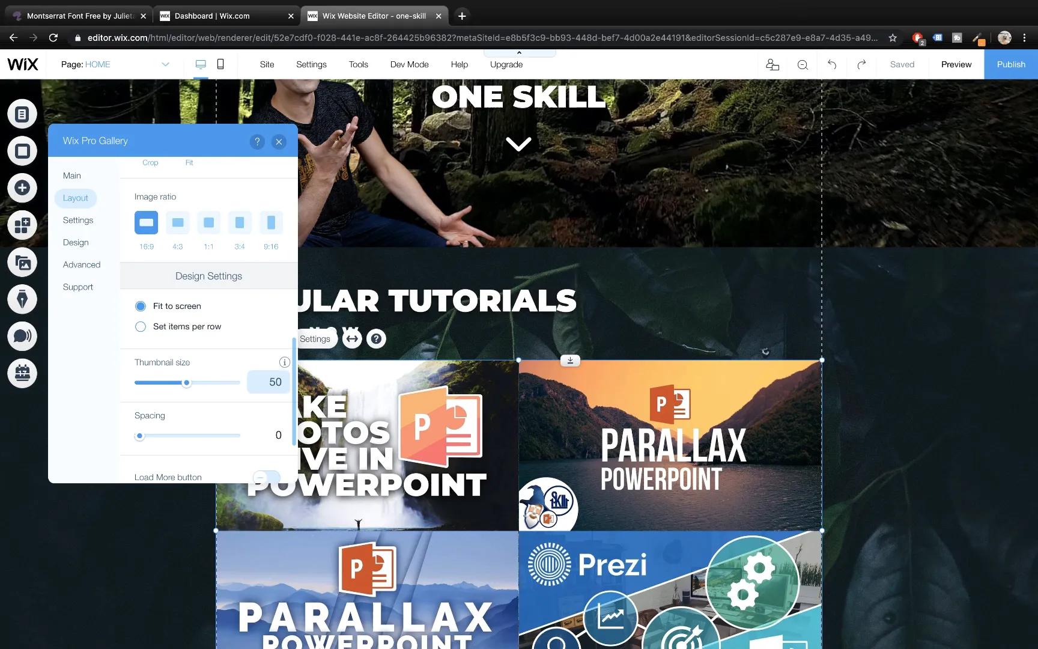Click the Saved status button
Screen dimensions: 1038x649
click(x=902, y=64)
